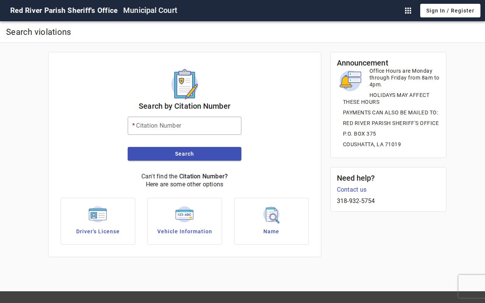Screen dimensions: 485x303
Task: Click the reCAPTCHA badge
Action: click(472, 286)
